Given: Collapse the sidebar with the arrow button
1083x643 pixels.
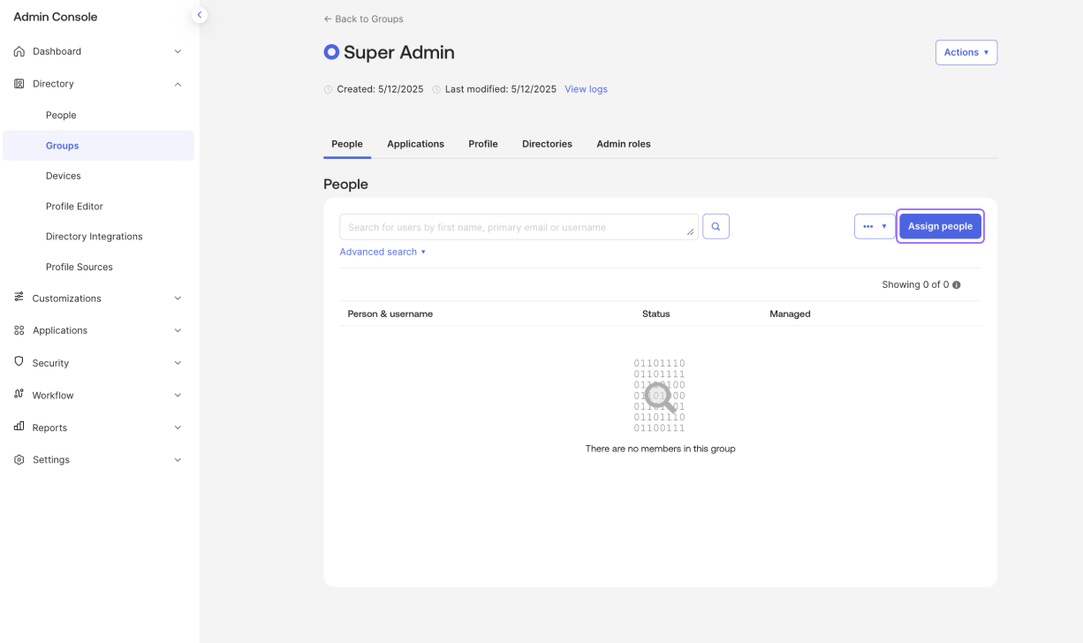Looking at the screenshot, I should pyautogui.click(x=200, y=15).
